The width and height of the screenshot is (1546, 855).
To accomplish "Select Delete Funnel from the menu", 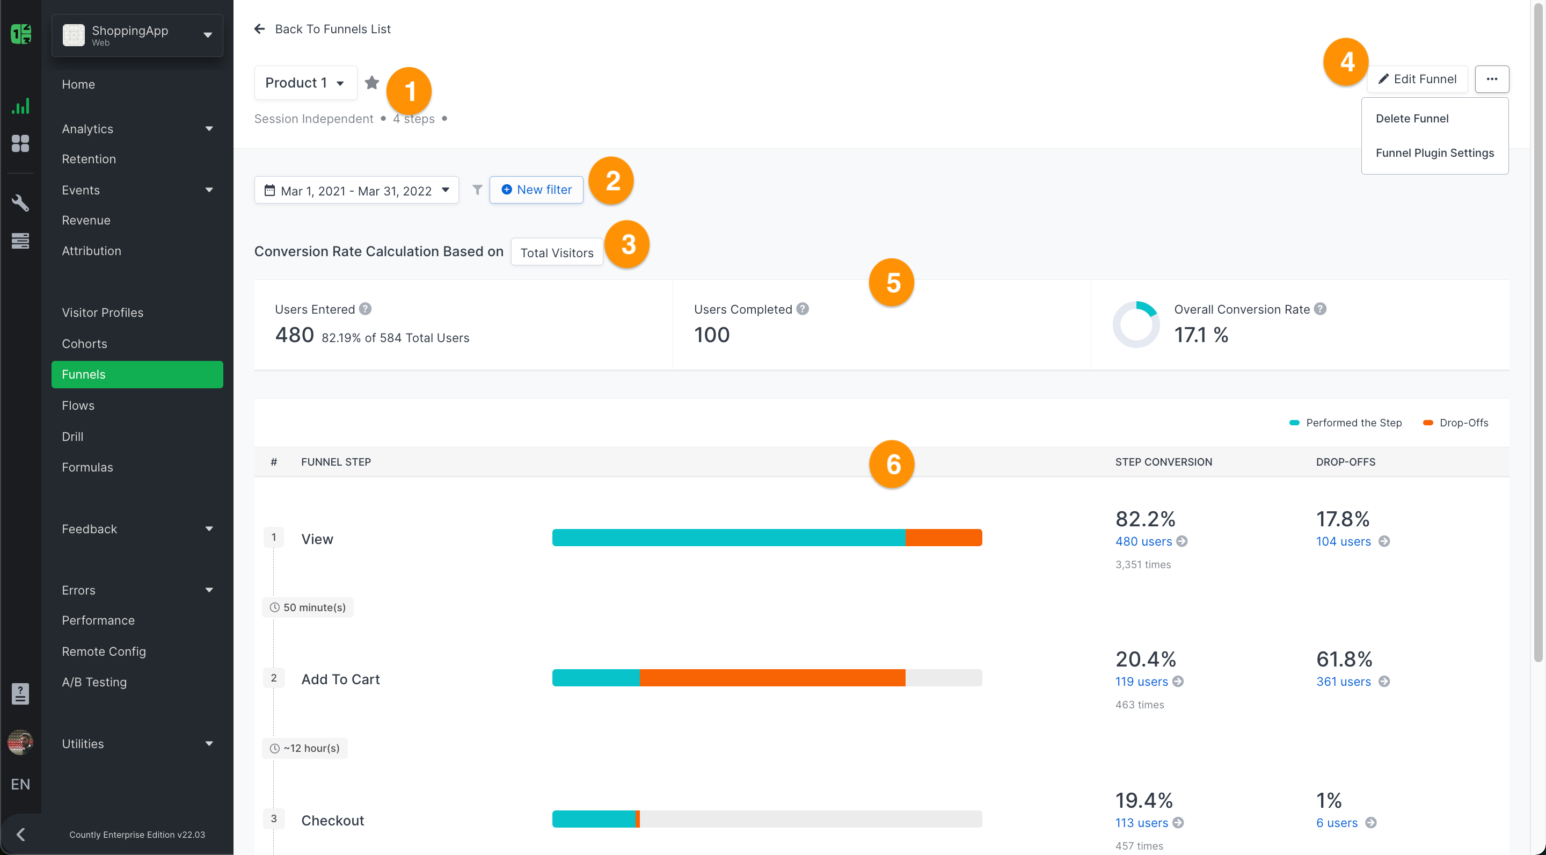I will click(1412, 118).
